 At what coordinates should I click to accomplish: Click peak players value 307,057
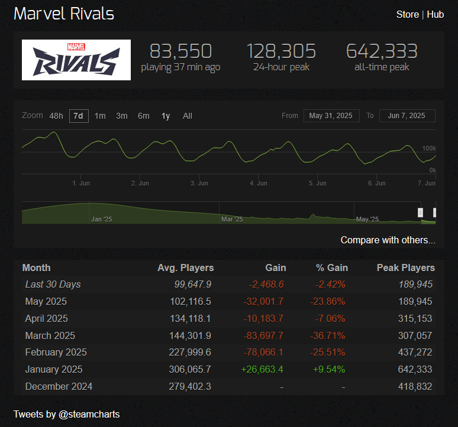tap(415, 335)
